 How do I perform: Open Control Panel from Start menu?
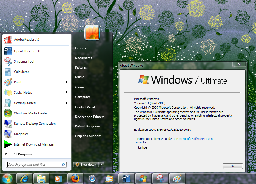tap(85, 107)
